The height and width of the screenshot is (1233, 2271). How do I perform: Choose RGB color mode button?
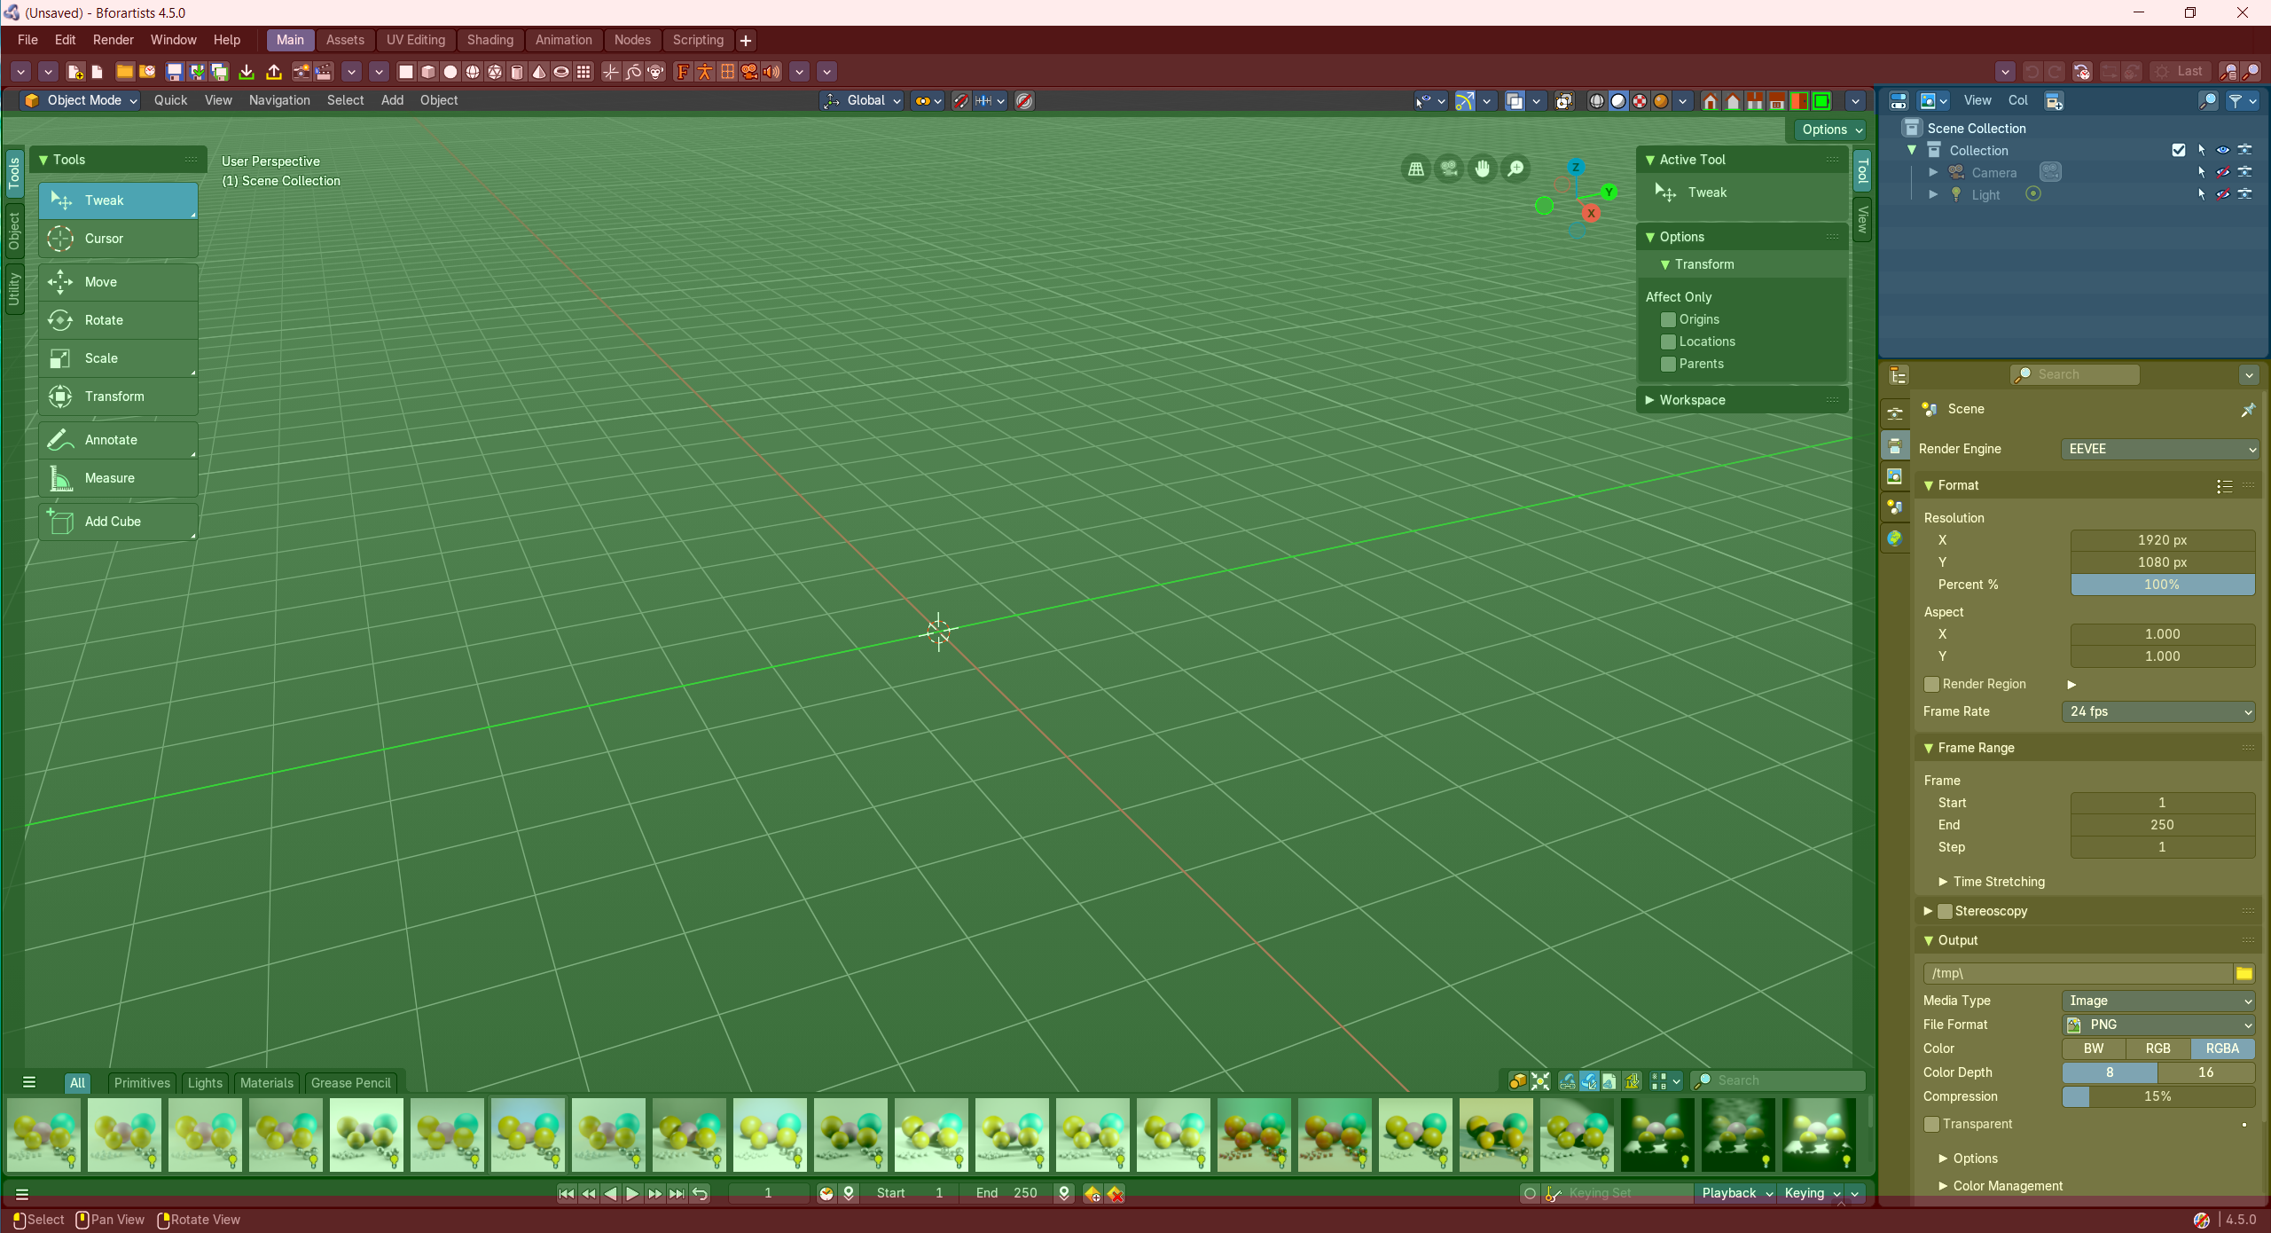pyautogui.click(x=2158, y=1048)
